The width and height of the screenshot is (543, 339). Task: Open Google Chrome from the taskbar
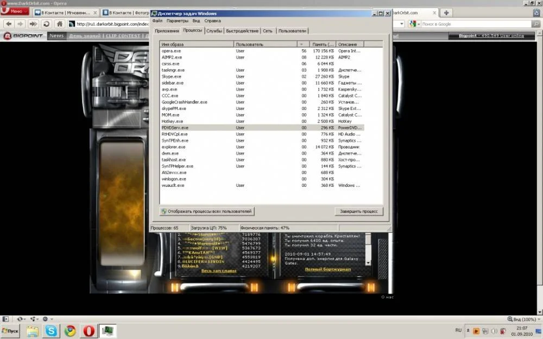(70, 330)
